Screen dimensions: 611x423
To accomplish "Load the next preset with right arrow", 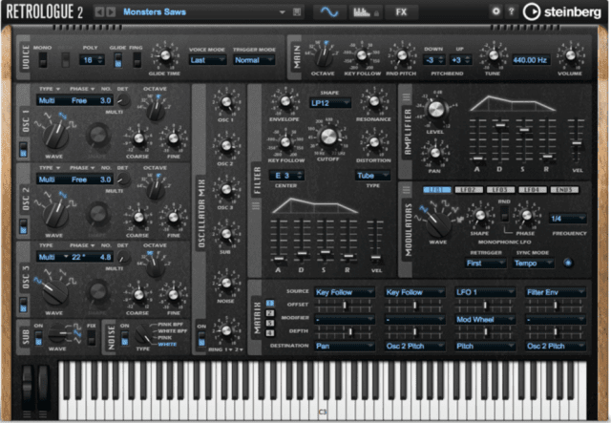I will pos(111,12).
